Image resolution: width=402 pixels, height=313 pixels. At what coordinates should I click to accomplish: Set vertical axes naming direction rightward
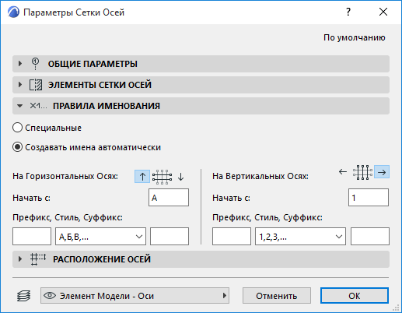(382, 172)
